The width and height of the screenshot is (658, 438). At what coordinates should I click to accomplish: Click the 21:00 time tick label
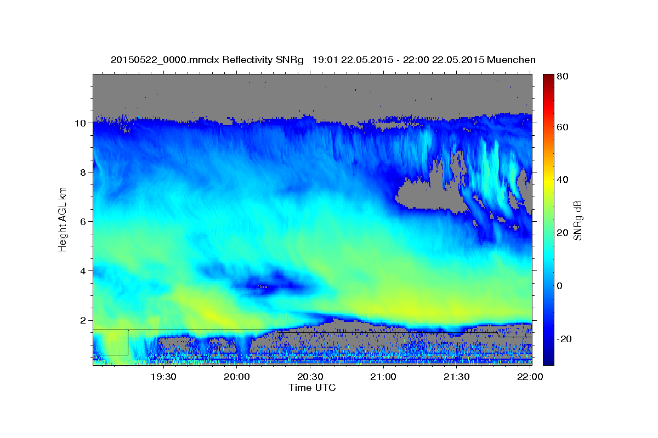383,377
